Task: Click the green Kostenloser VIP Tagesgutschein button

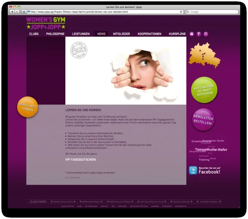Action: [x=204, y=90]
